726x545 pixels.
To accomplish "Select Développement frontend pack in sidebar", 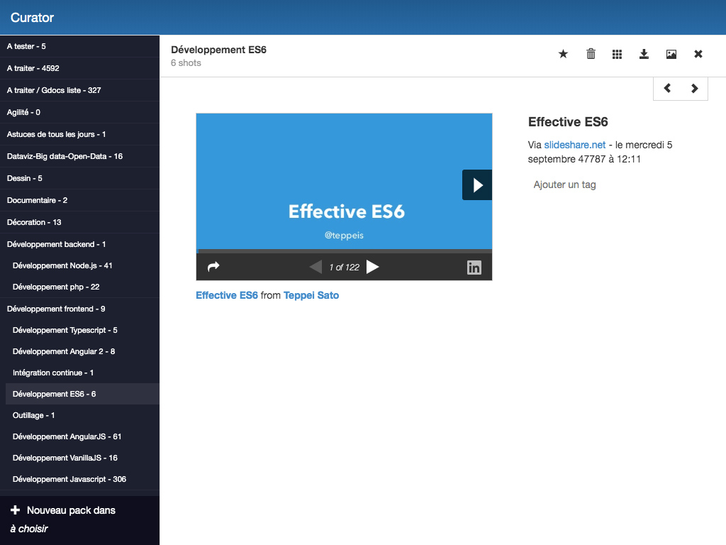I will tap(56, 309).
